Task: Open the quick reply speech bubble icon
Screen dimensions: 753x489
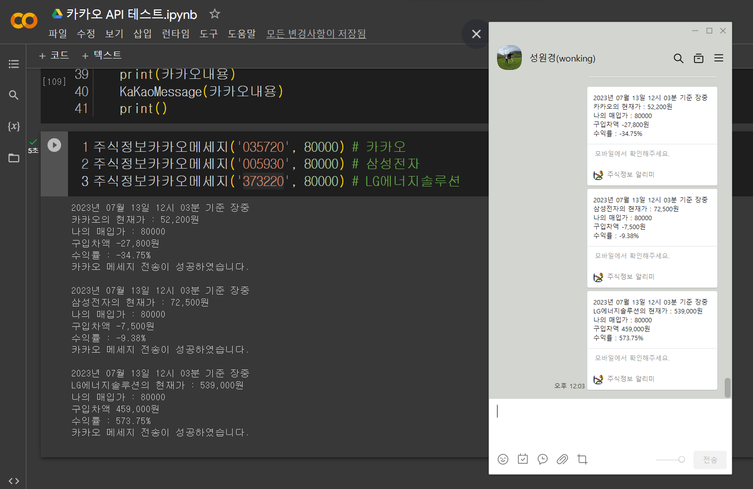Action: 543,459
